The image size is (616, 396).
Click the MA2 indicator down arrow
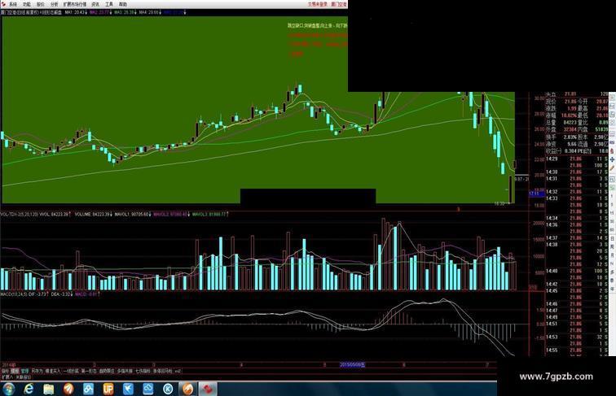point(111,12)
